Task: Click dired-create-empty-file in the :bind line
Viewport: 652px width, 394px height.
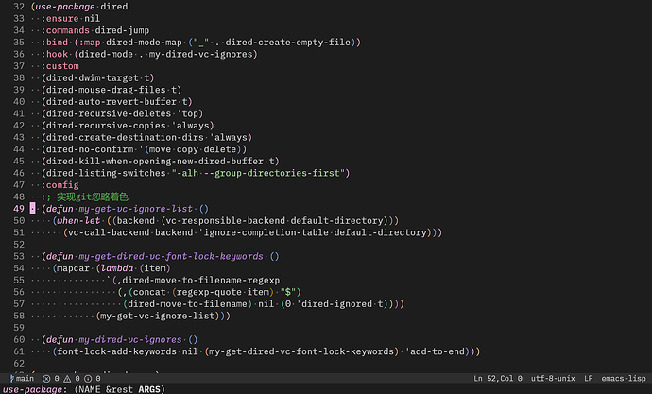Action: pos(288,43)
